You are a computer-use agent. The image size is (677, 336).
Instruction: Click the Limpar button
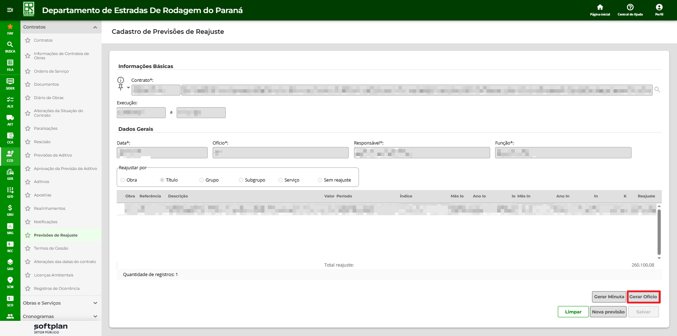point(573,312)
